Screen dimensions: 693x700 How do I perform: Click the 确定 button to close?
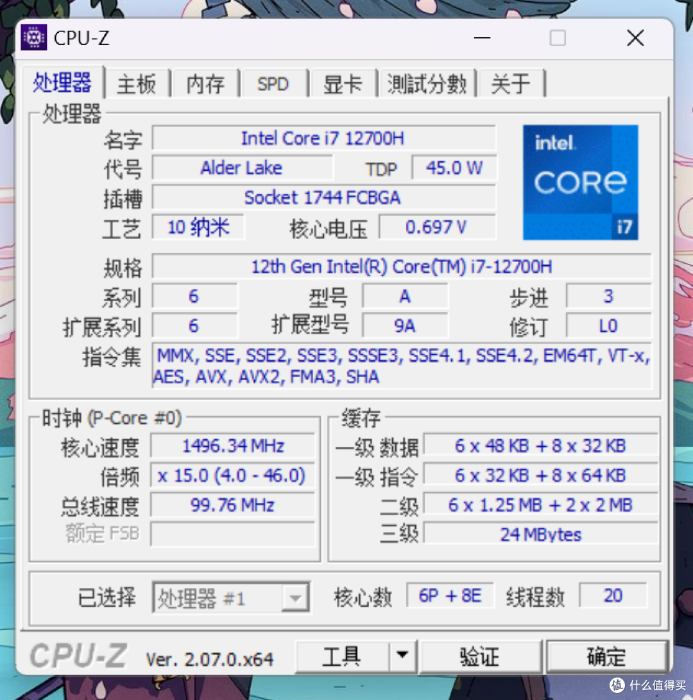point(606,656)
